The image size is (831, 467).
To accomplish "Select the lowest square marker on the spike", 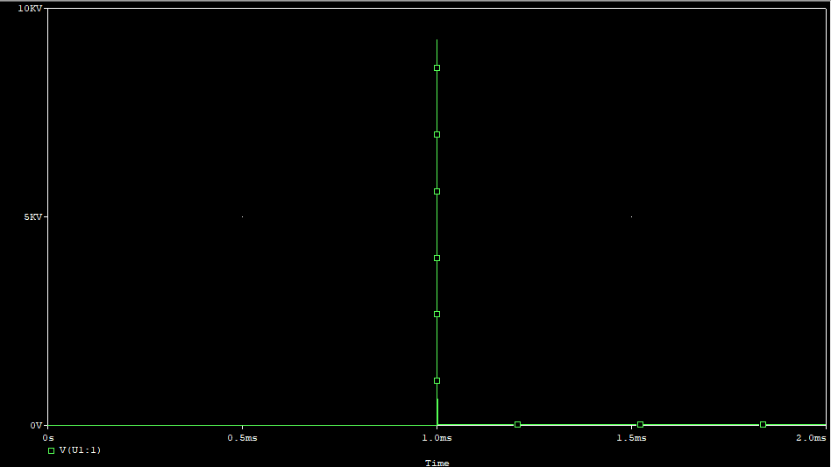I will coord(437,380).
